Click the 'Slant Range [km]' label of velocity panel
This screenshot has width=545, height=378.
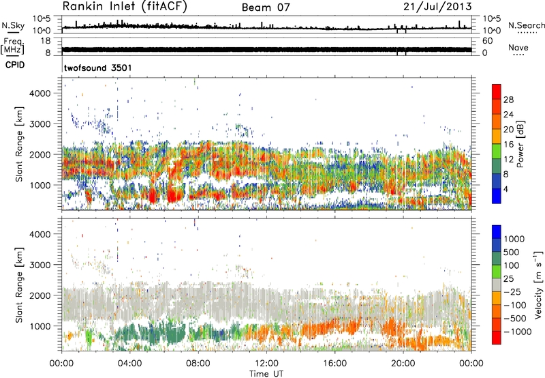point(19,285)
